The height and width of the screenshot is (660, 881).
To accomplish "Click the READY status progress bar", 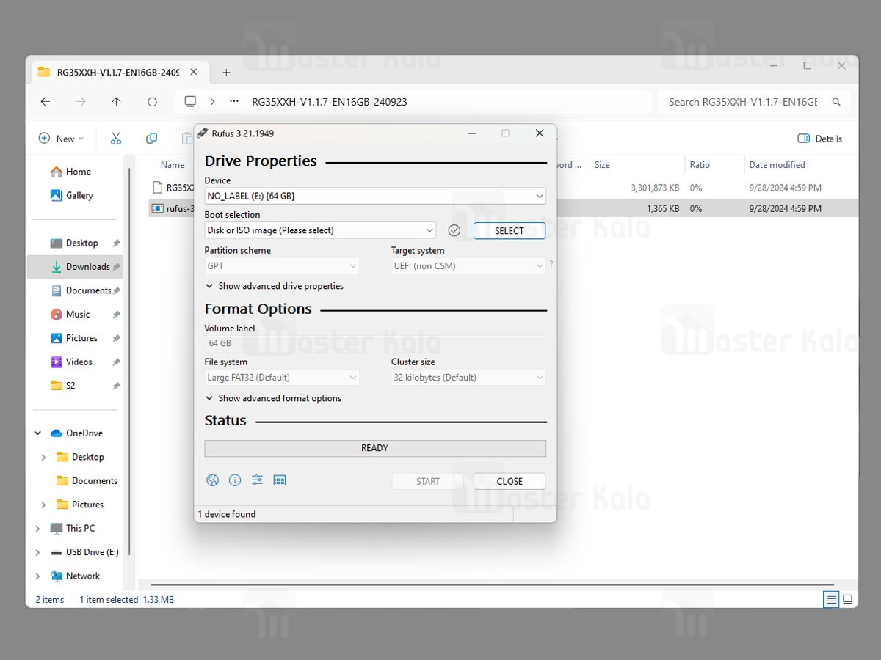I will tap(375, 448).
